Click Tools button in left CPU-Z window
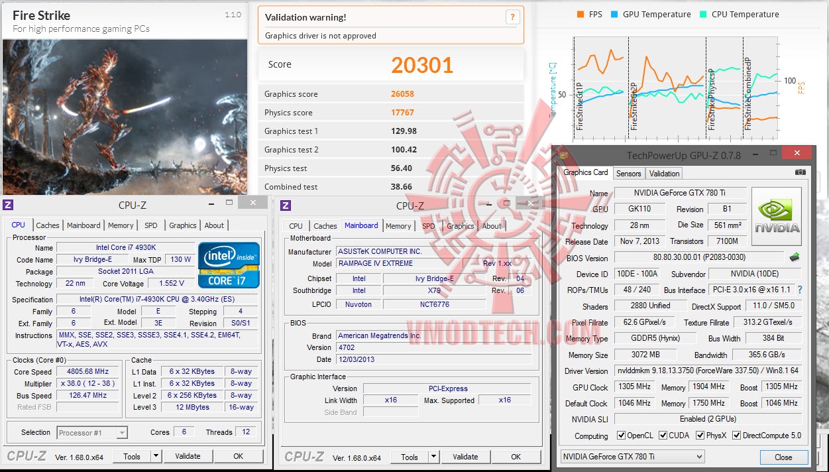Screen dimensions: 829x472 point(132,456)
